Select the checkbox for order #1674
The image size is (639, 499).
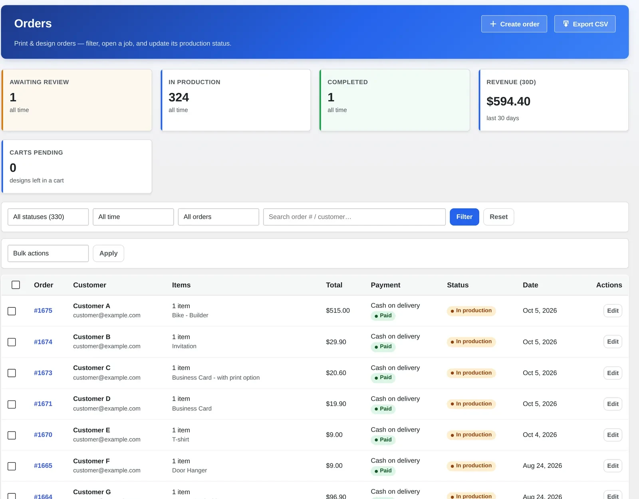pos(12,342)
